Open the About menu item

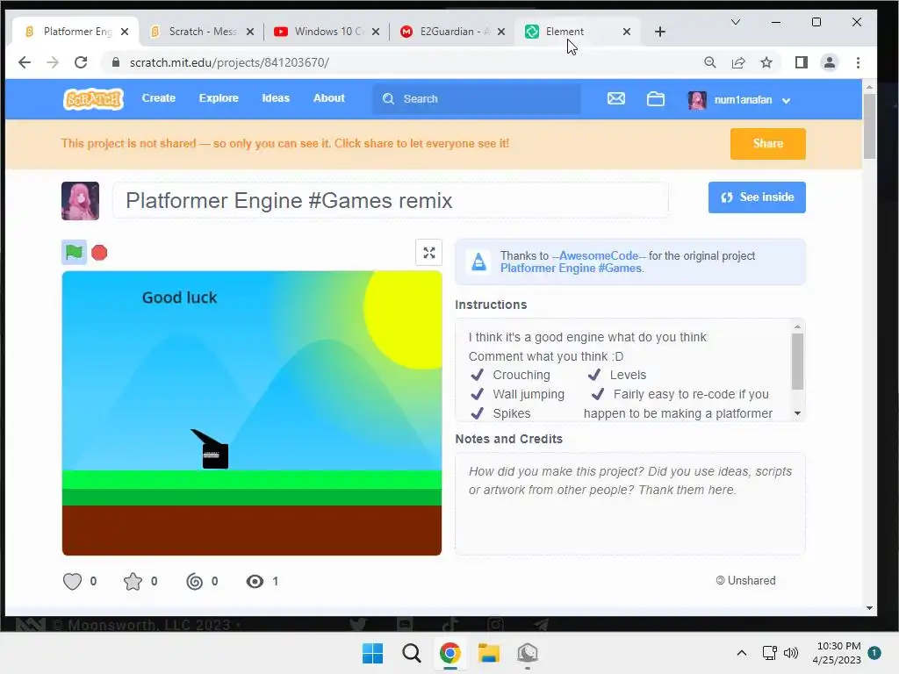329,98
